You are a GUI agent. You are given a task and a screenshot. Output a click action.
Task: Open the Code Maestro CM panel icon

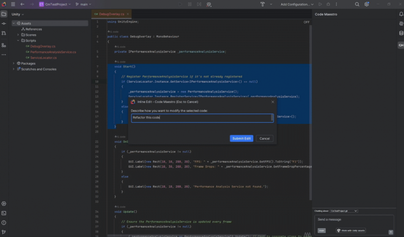(401, 45)
